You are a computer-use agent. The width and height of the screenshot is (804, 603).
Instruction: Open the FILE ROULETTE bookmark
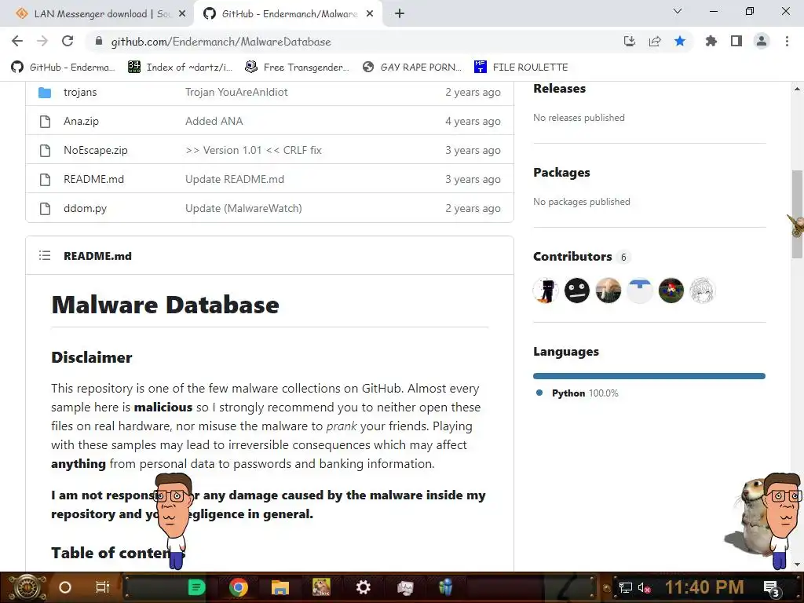click(521, 68)
